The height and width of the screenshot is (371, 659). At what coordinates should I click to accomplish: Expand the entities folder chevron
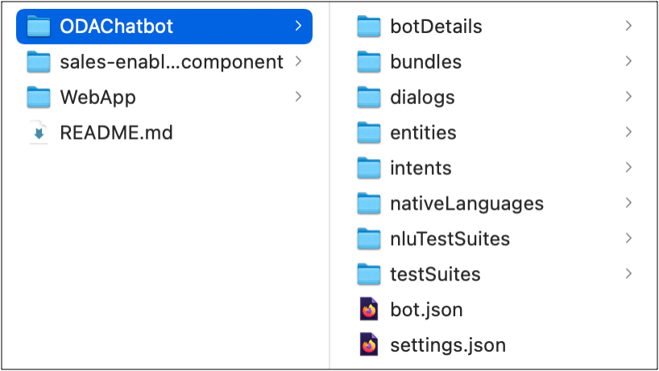pyautogui.click(x=628, y=132)
